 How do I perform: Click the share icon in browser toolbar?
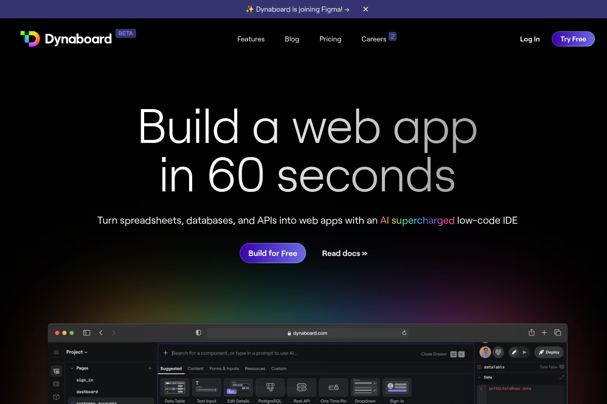(532, 332)
